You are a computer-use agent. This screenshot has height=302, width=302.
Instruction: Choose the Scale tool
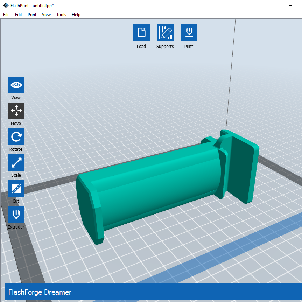click(16, 163)
